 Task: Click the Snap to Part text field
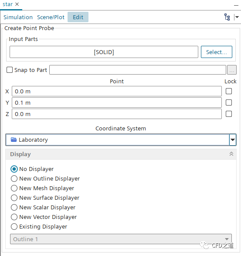click(x=138, y=70)
